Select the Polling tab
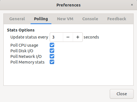Image resolution: width=137 pixels, height=102 pixels. coord(41,19)
